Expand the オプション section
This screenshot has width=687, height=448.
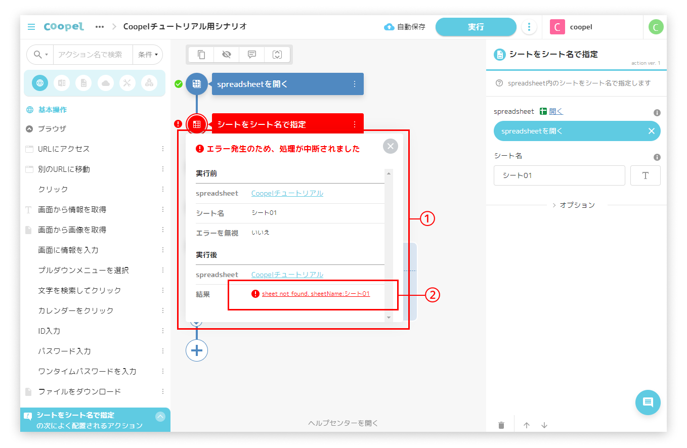pos(573,205)
